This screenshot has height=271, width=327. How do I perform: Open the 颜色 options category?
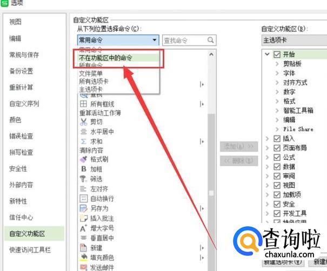[16, 120]
